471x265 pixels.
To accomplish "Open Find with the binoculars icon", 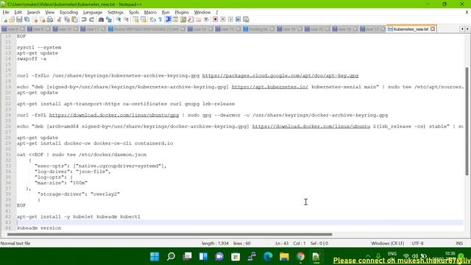I will click(102, 20).
